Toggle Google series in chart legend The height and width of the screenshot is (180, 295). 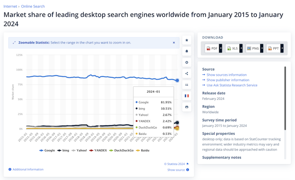click(x=47, y=150)
